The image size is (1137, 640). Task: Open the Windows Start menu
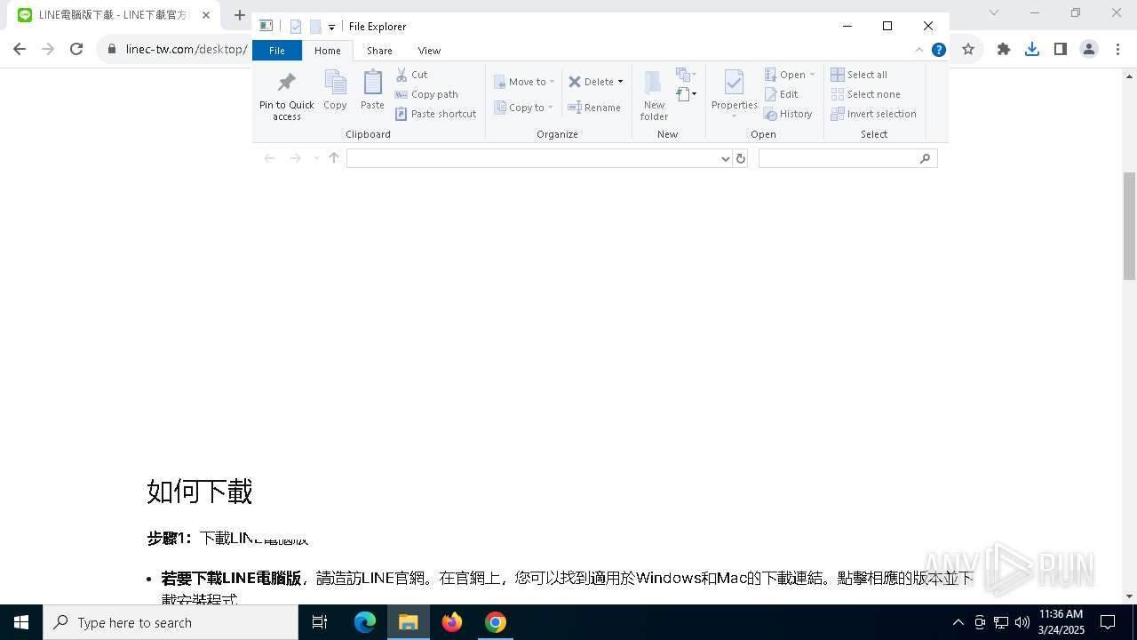pyautogui.click(x=21, y=622)
